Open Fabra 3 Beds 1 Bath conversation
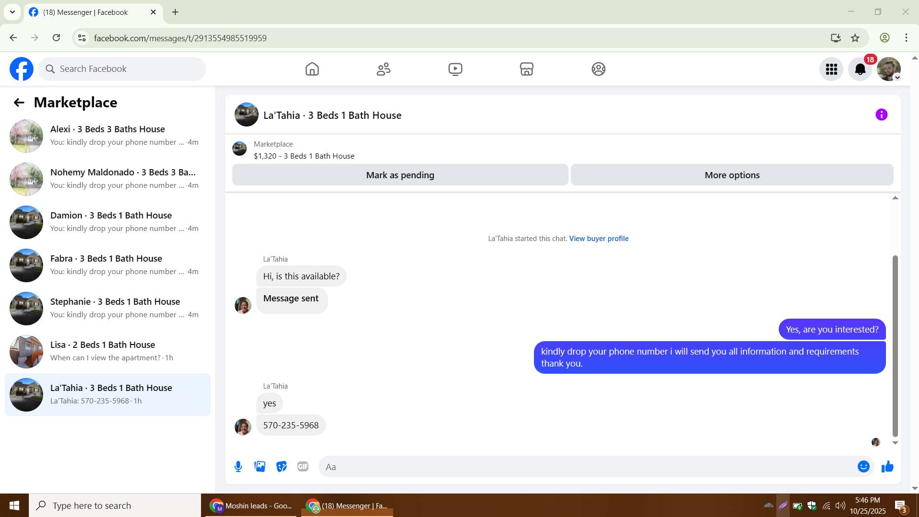Image resolution: width=919 pixels, height=517 pixels. [108, 265]
